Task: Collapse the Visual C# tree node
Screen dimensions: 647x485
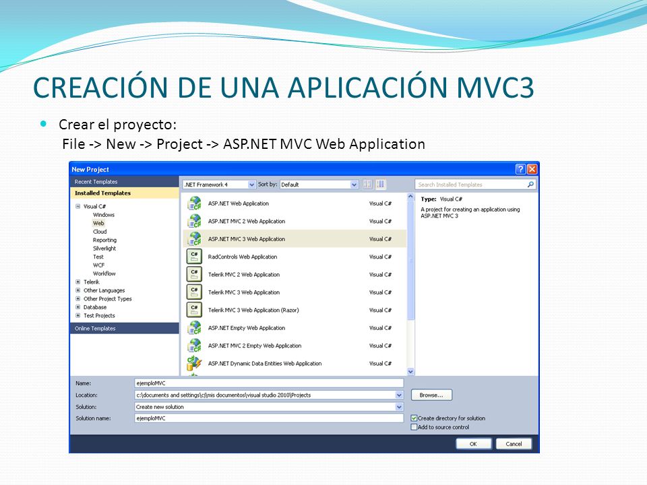Action: click(78, 206)
